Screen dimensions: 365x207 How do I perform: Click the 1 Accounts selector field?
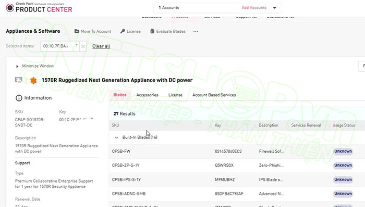coord(217,8)
